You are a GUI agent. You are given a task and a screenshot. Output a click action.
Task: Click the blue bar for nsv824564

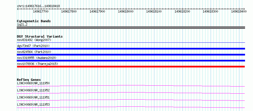[131, 55]
